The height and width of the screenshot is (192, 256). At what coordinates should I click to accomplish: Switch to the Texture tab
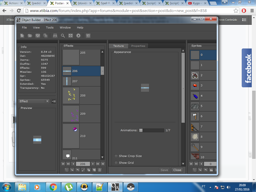click(x=118, y=46)
